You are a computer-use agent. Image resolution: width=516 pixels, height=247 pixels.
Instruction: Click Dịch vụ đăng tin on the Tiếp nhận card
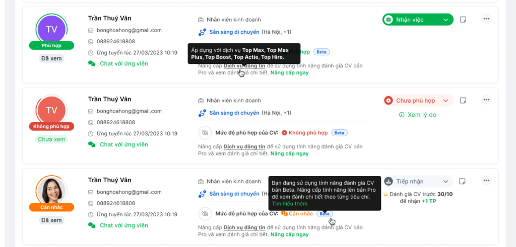tap(244, 227)
